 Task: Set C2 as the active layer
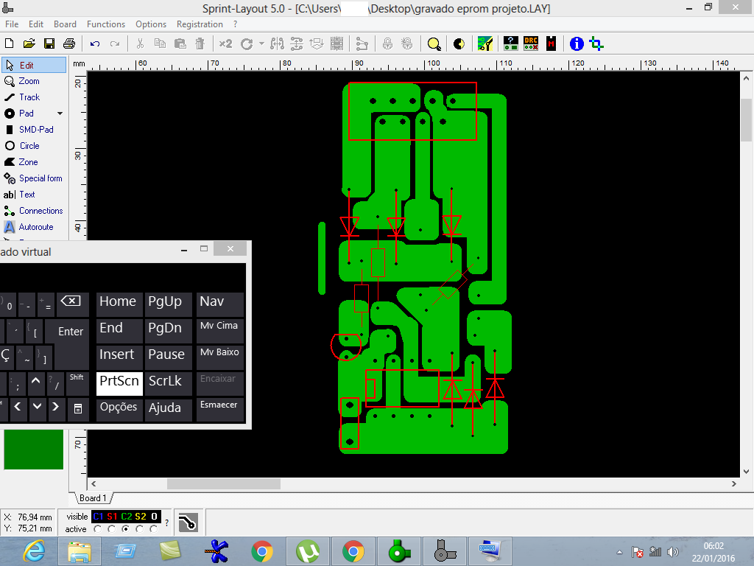pos(126,529)
